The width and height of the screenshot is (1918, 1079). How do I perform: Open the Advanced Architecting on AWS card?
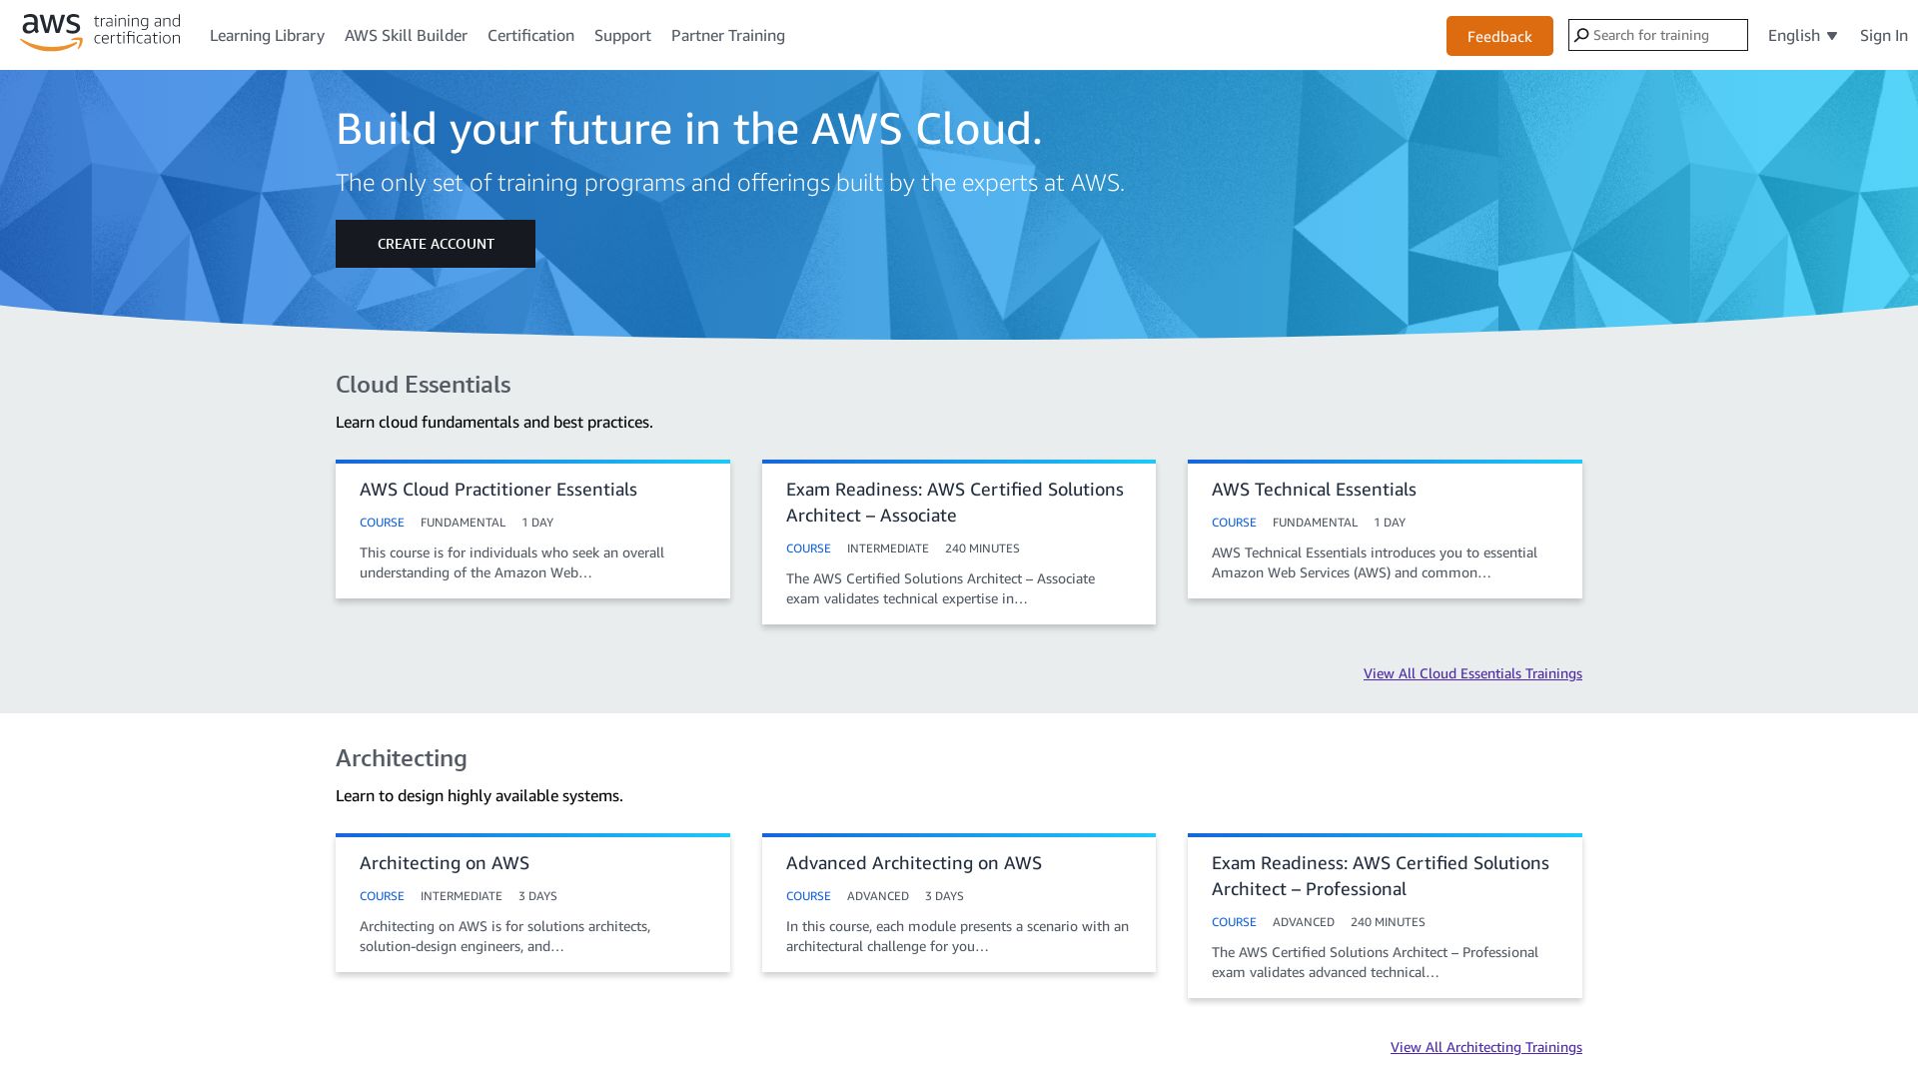click(x=958, y=902)
